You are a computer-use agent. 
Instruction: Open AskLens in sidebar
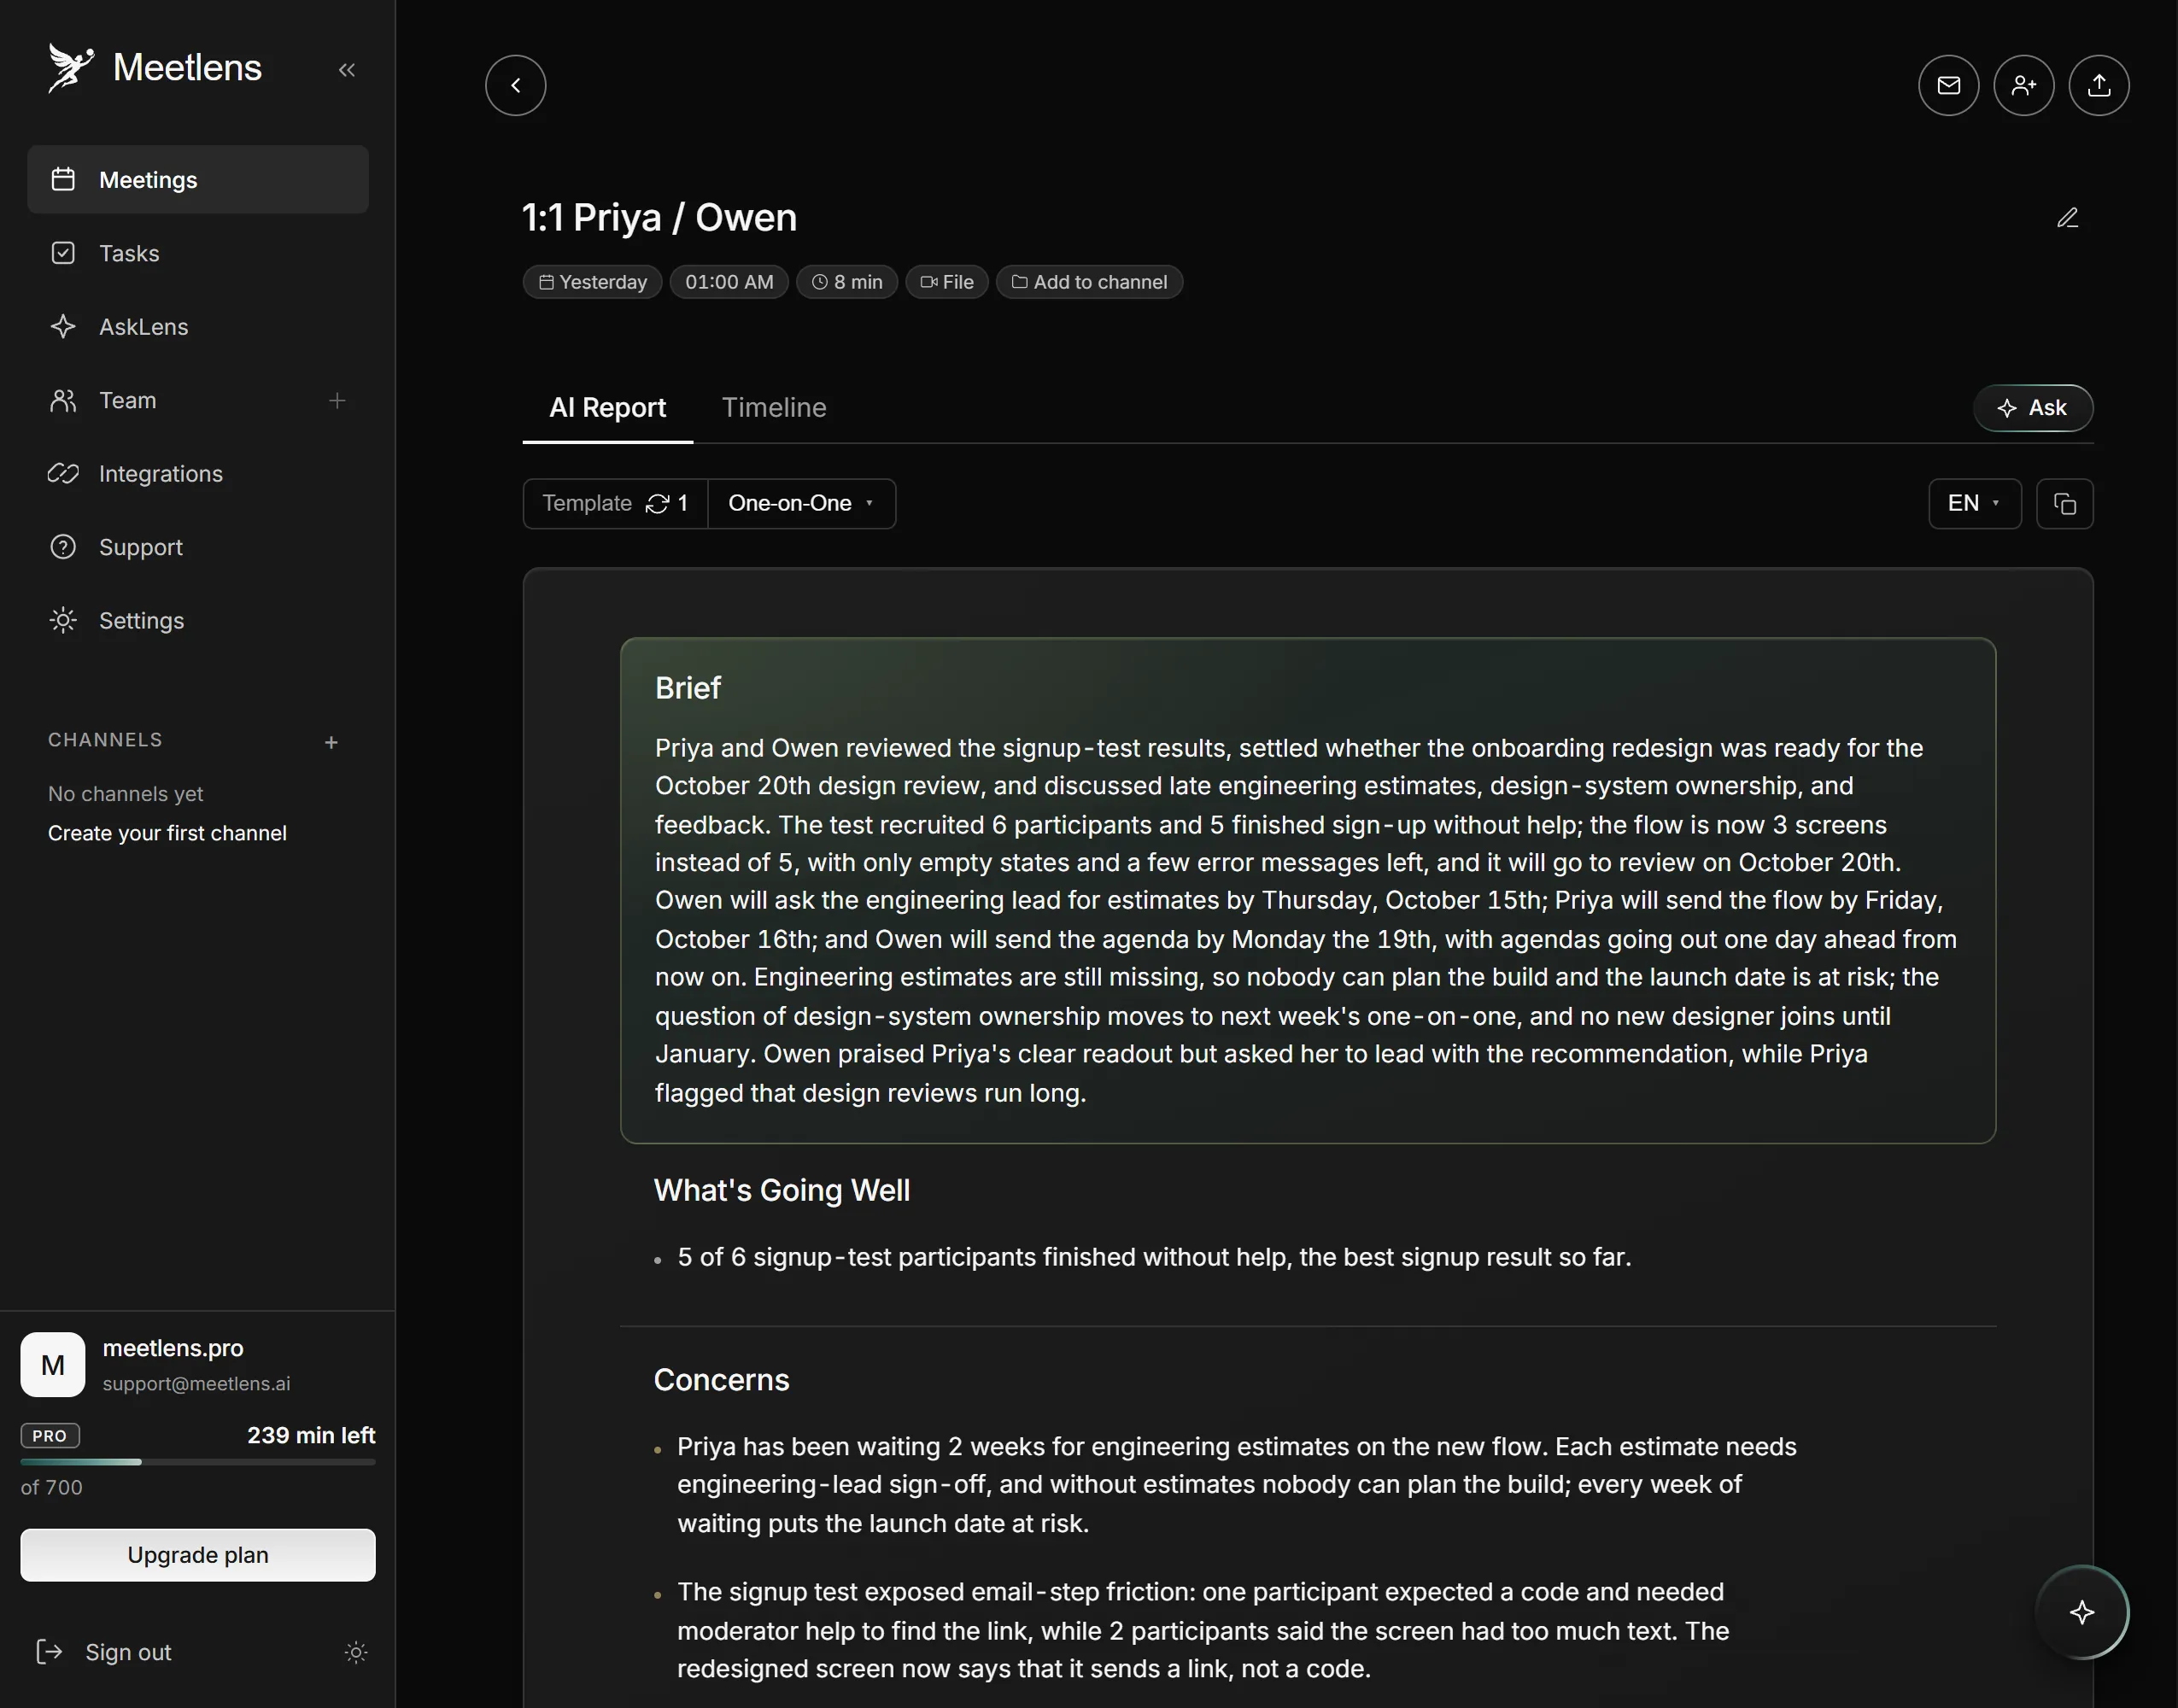(x=198, y=327)
